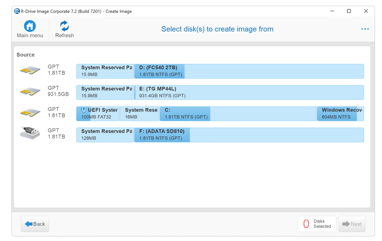Viewport: 382px width, 241px height.
Task: Select the external USB drive icon
Action: (30, 133)
